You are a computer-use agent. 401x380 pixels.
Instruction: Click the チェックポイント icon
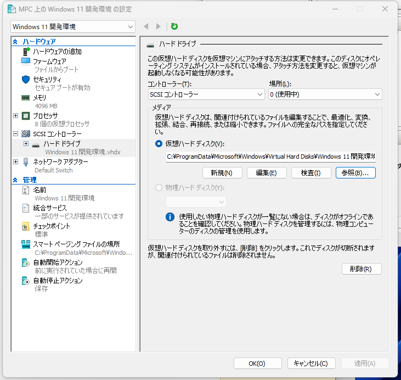tap(26, 226)
